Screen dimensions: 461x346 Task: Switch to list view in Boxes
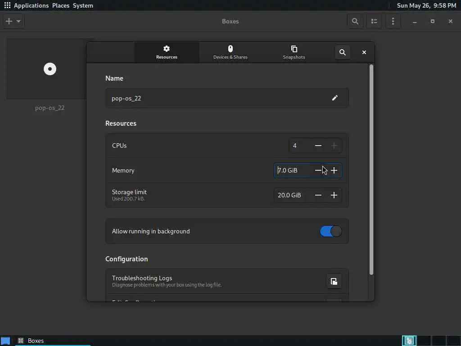coord(374,21)
